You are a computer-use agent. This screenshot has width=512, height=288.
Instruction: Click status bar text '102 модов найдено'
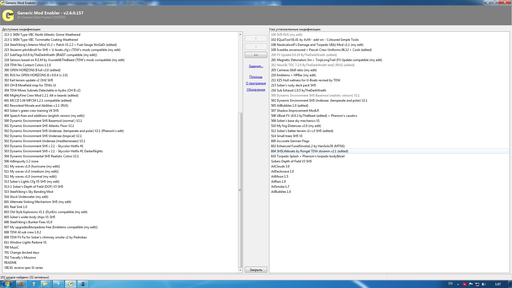click(14, 277)
